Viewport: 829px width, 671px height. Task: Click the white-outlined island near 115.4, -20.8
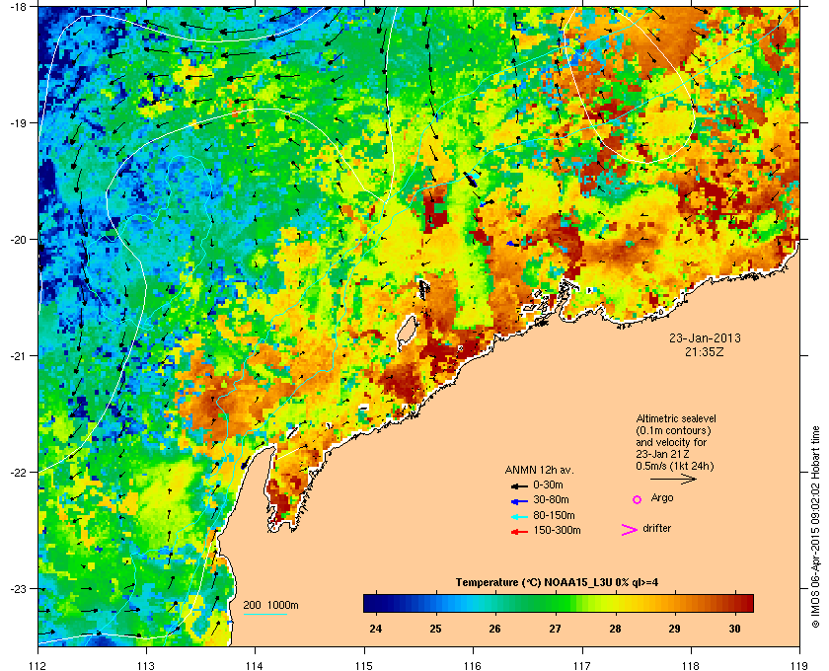point(407,333)
